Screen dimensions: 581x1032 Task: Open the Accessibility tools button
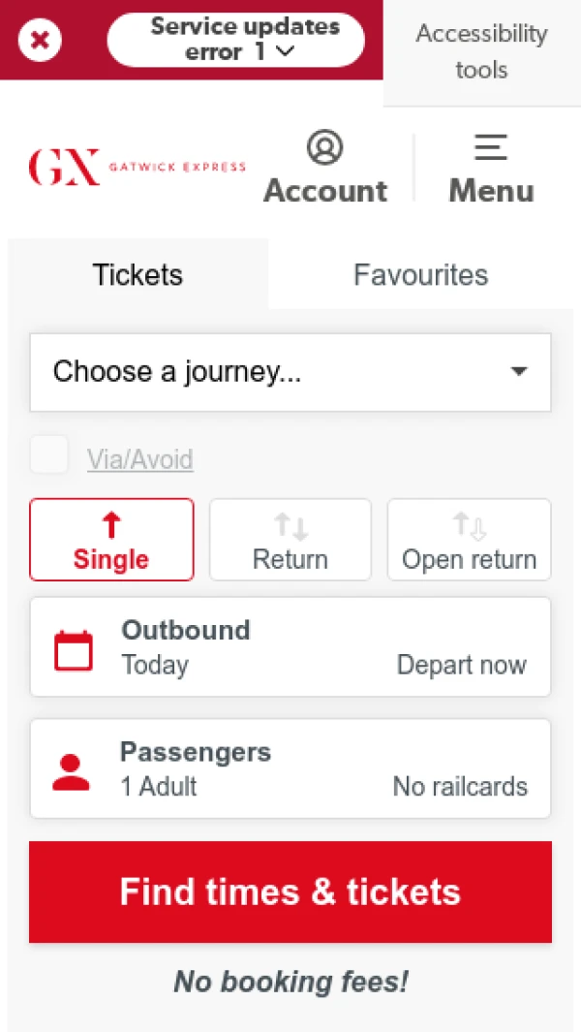tap(481, 51)
